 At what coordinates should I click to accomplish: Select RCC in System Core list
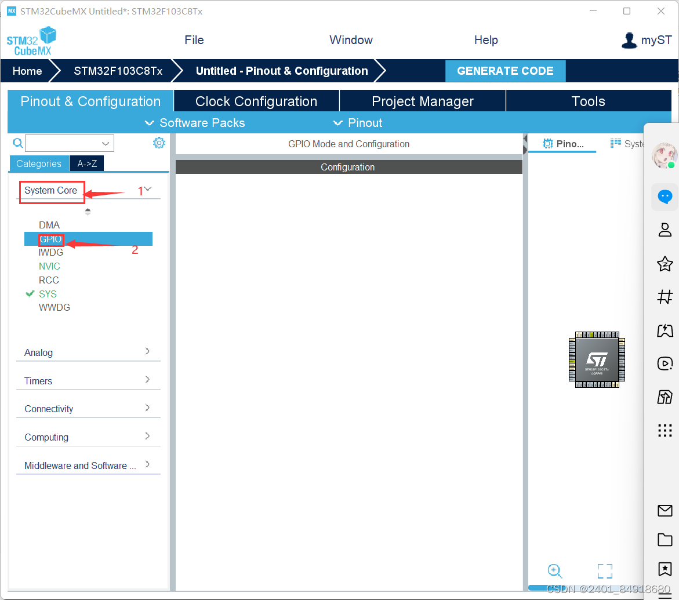[x=49, y=280]
